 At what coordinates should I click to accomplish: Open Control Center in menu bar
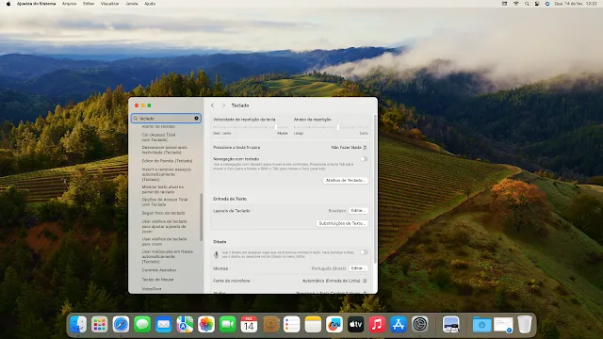[x=537, y=4]
